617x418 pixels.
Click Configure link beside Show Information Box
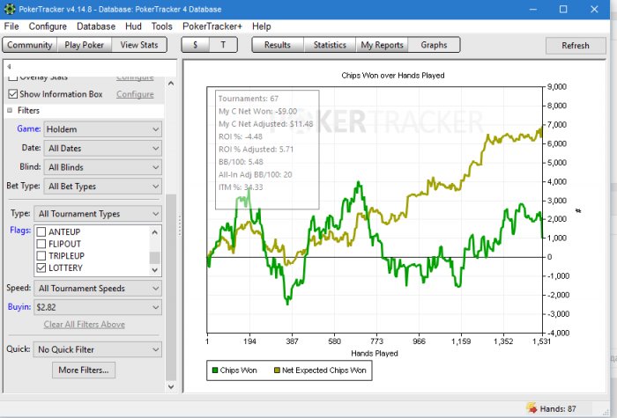coord(135,94)
